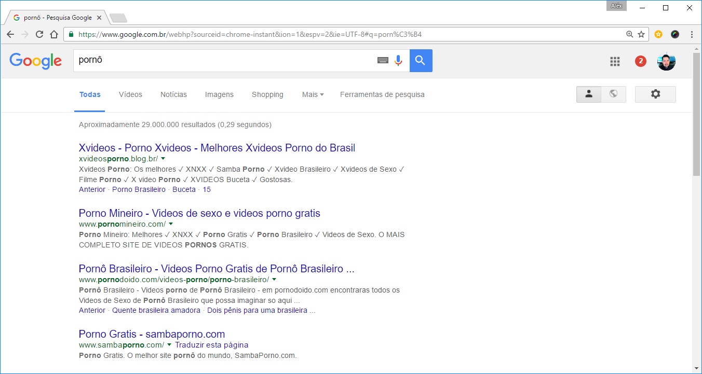Open a new tab with the new-tab button
Viewport: 702px width, 374px height.
point(118,19)
